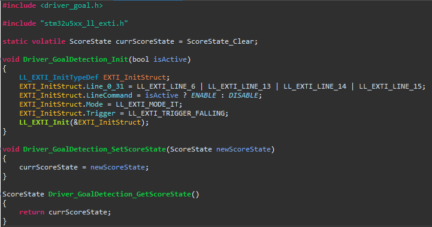Click LL_EXTI_TRIGGER_FALLING value
This screenshot has height=227, width=432.
tap(176, 113)
